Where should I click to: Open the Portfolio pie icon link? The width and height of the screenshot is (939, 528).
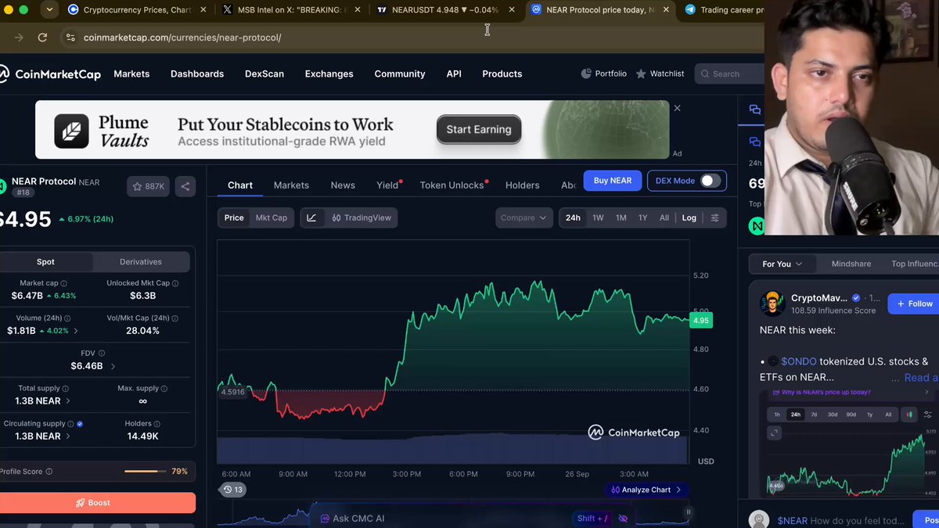click(x=603, y=74)
